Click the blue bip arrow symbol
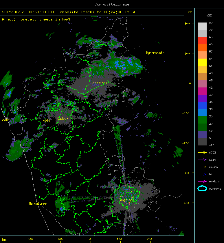The height and width of the screenshot is (243, 224). point(202,174)
